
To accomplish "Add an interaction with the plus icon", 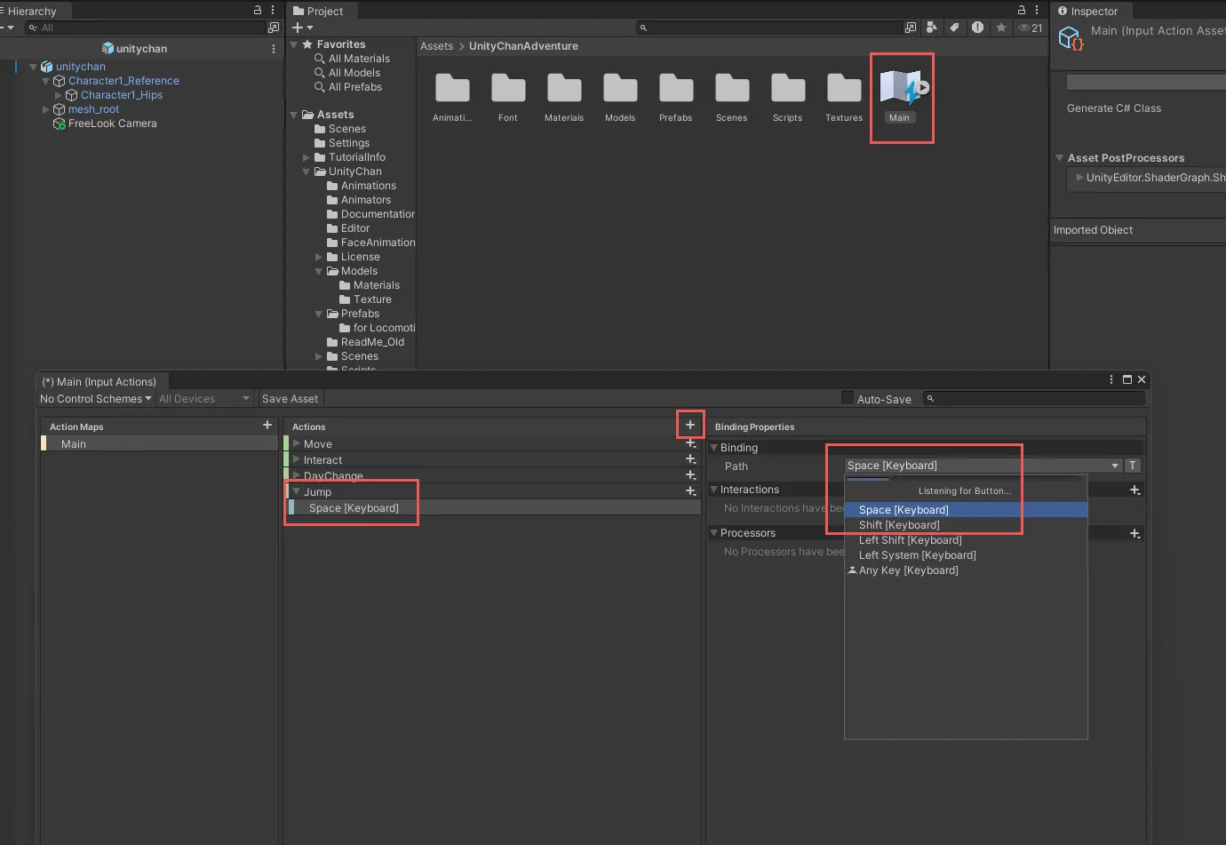I will pos(1134,490).
